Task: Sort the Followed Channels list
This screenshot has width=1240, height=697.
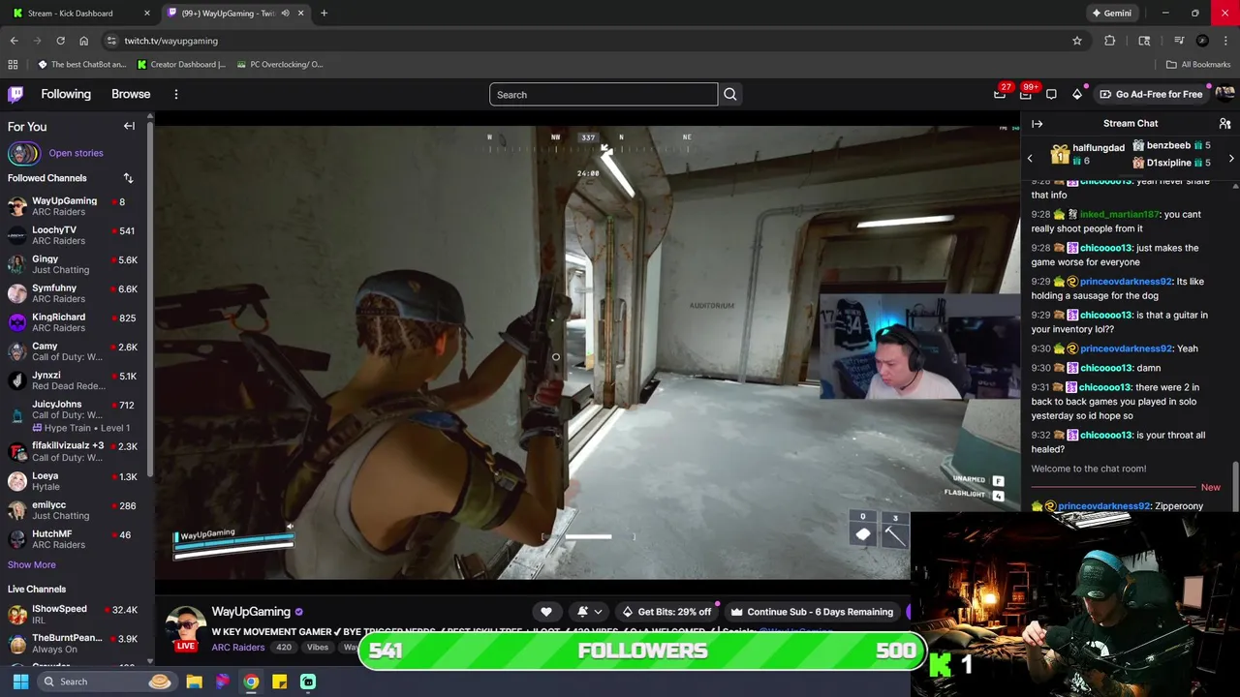Action: tap(128, 178)
